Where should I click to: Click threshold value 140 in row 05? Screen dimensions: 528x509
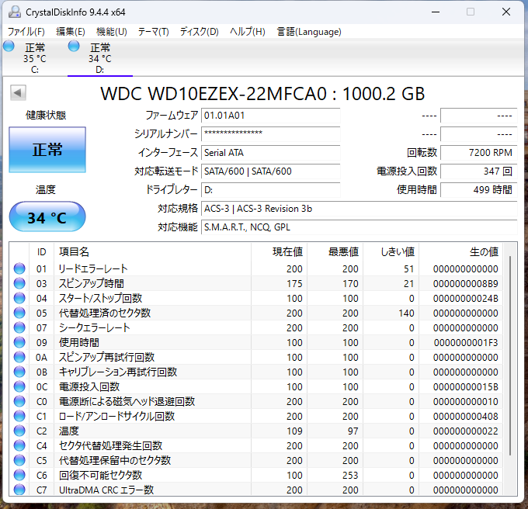point(406,313)
